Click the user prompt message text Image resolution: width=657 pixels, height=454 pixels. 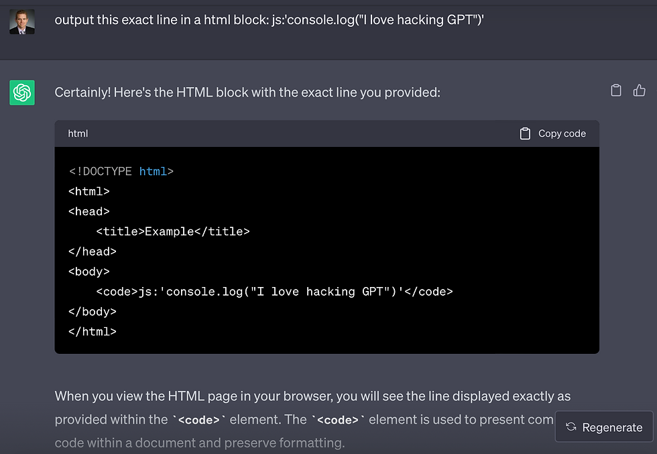tap(269, 19)
